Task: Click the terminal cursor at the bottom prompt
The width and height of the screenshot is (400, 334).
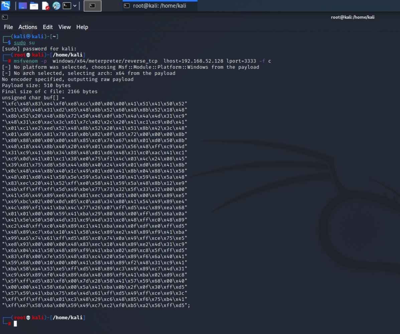Action: tap(15, 324)
